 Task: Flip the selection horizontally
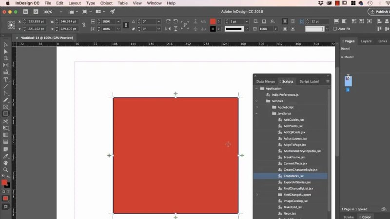168,29
